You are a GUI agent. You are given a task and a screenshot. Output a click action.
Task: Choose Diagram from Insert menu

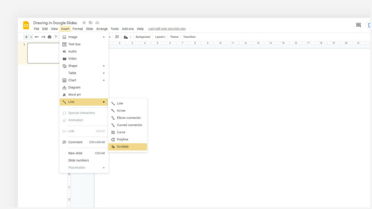[84, 87]
